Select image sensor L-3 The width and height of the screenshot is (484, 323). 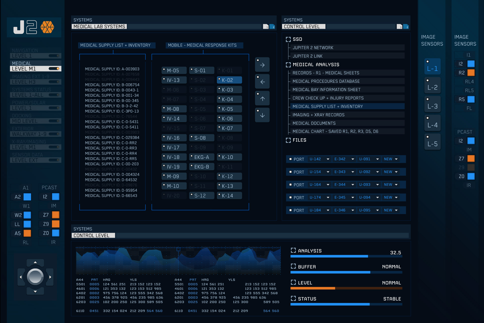432,104
